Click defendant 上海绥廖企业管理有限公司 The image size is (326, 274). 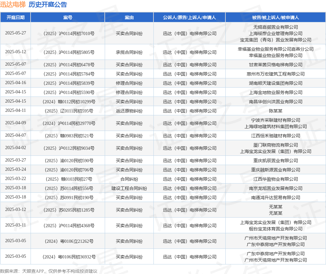pos(275,33)
